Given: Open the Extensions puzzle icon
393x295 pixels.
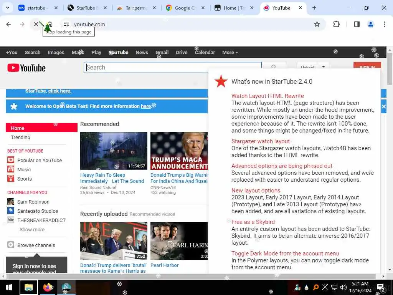Looking at the screenshot, I should coord(336,24).
